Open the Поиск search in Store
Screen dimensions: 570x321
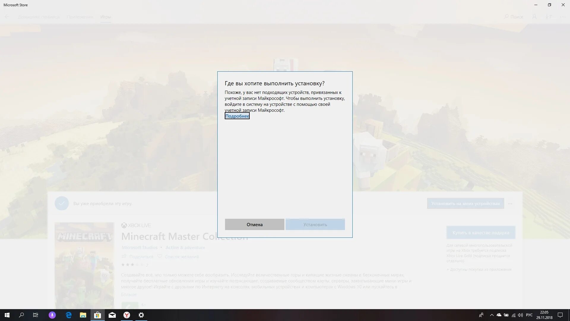tap(514, 17)
